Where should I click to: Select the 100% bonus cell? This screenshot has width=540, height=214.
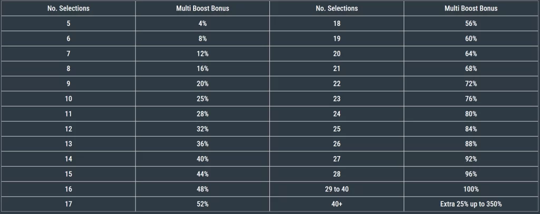(x=471, y=189)
